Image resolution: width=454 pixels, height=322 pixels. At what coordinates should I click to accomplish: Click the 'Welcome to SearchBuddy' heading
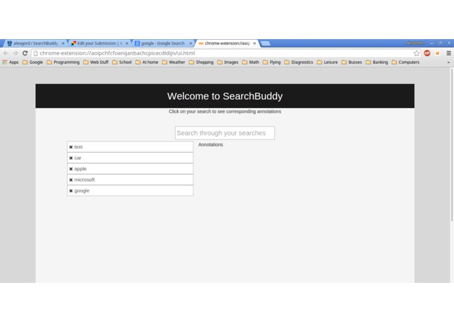click(225, 96)
